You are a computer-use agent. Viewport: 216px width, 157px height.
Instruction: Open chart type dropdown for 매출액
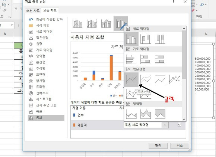(165, 125)
